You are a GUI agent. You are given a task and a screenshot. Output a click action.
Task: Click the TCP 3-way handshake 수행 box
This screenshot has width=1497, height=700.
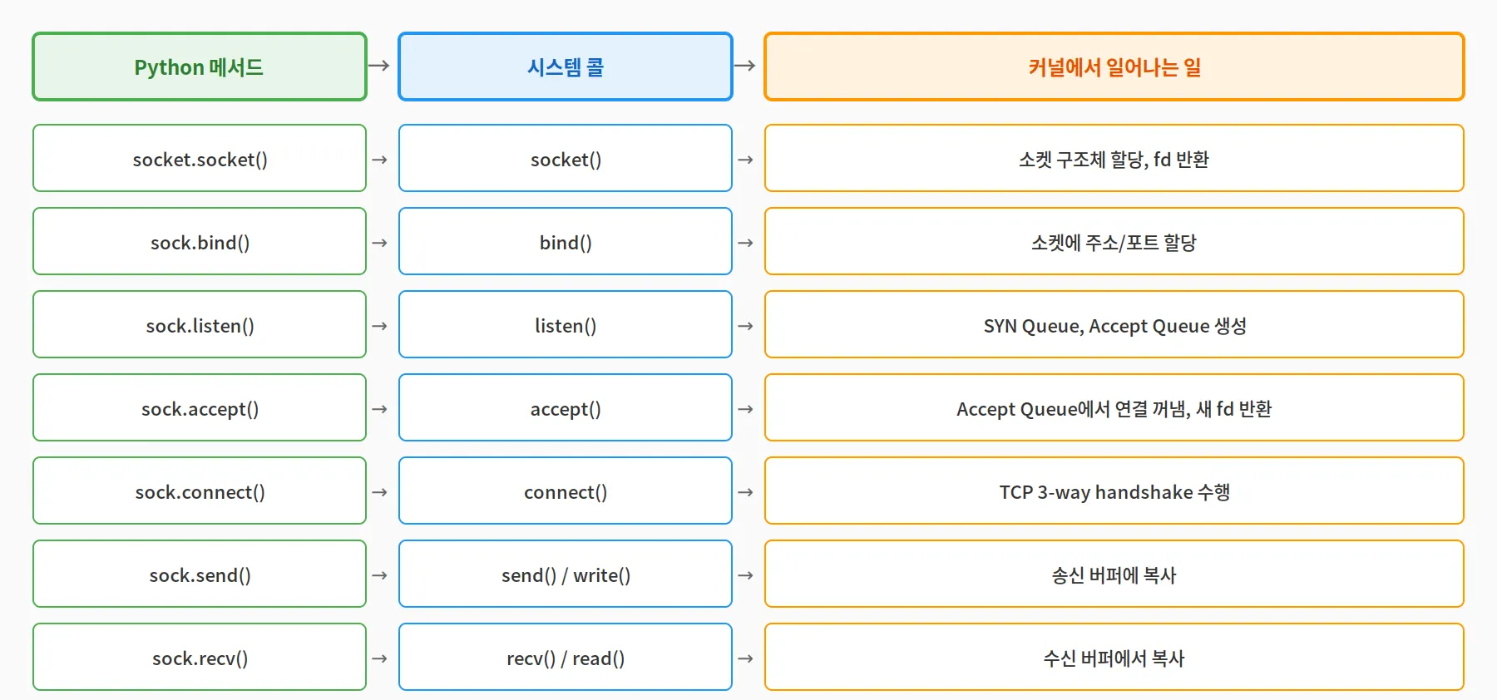coord(1114,491)
